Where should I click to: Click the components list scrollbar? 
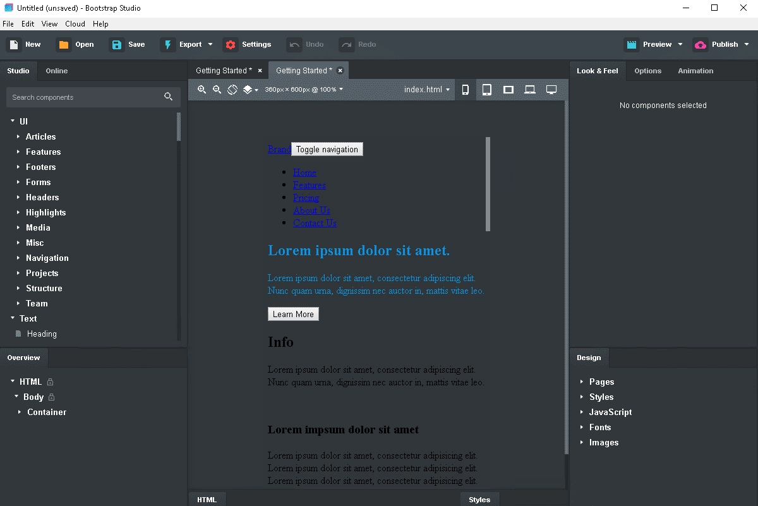(179, 126)
